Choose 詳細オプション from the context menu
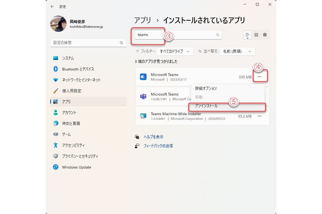The width and height of the screenshot is (322, 214). (228, 88)
